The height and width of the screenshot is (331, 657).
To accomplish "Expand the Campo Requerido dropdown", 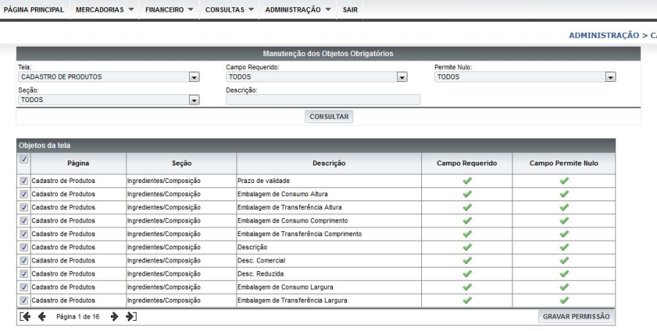I will click(401, 77).
